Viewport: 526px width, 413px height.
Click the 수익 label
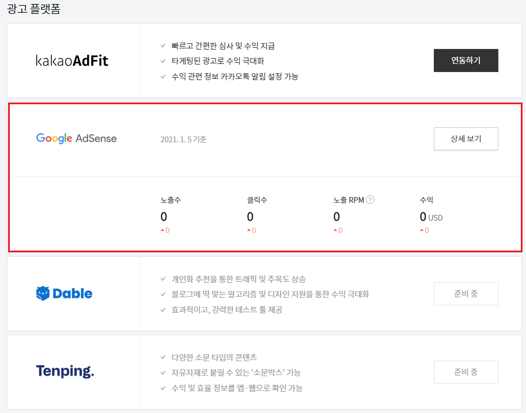pyautogui.click(x=426, y=200)
